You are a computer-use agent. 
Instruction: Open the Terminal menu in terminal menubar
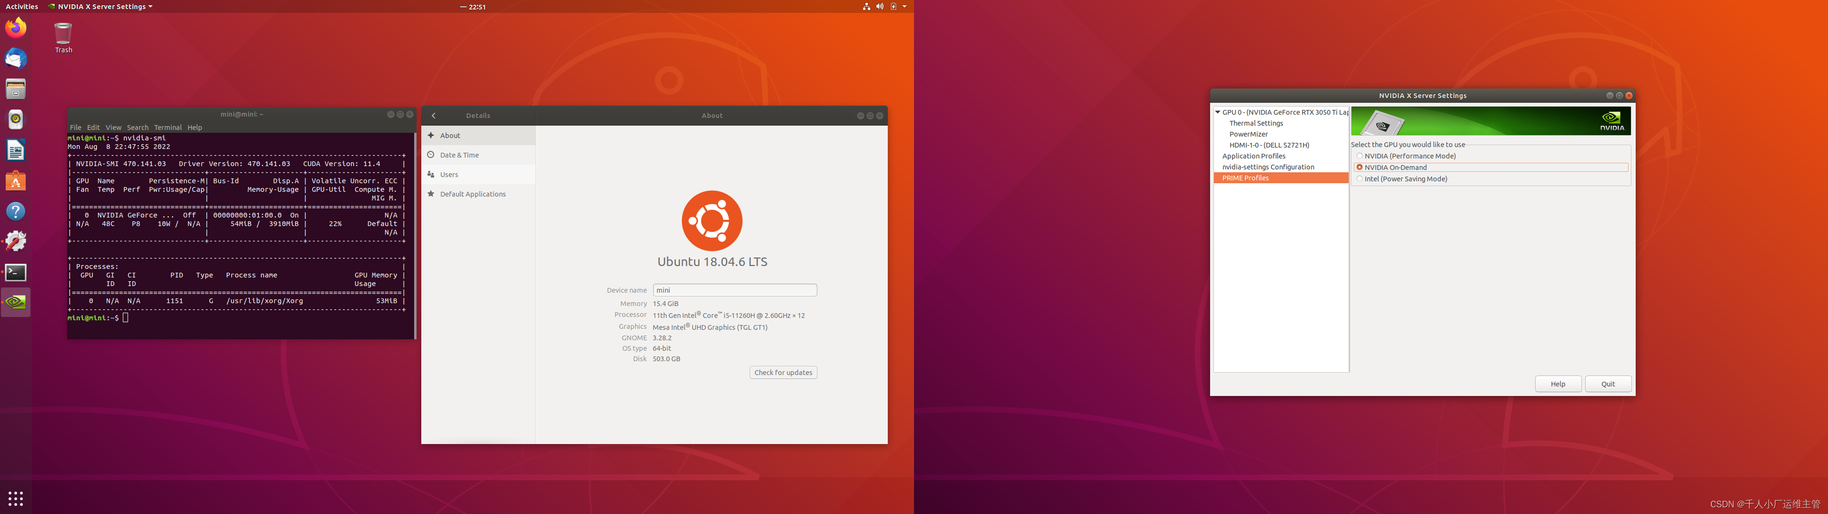coord(168,128)
